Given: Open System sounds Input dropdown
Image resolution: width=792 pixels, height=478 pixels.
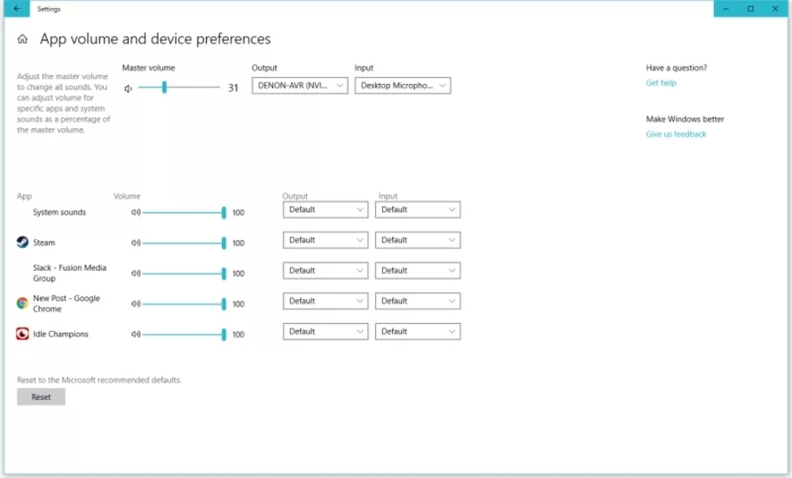Looking at the screenshot, I should pyautogui.click(x=418, y=210).
